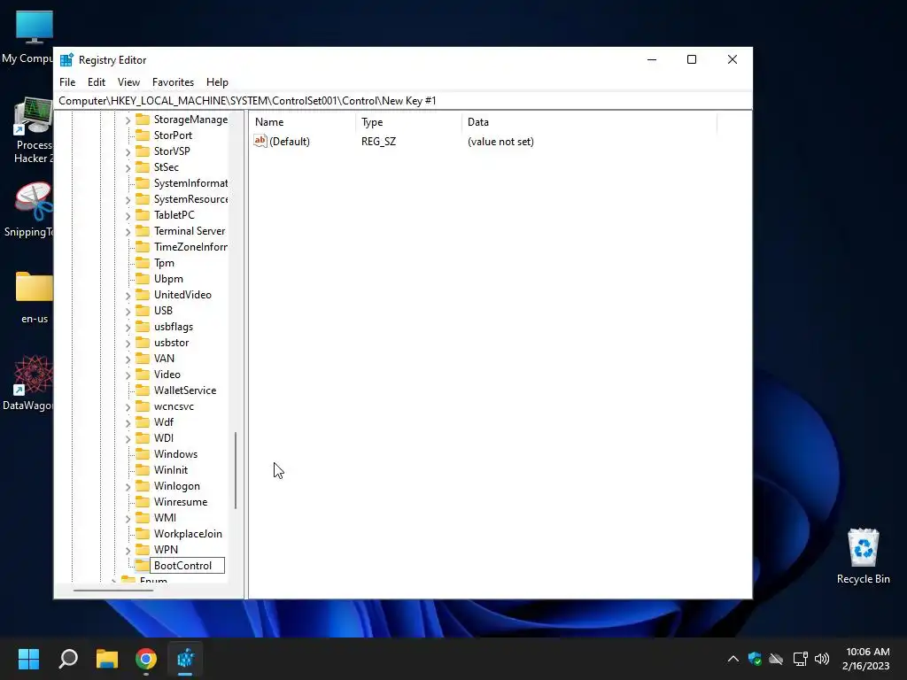The height and width of the screenshot is (680, 907).
Task: Expand the usbflags key
Action: (x=128, y=328)
